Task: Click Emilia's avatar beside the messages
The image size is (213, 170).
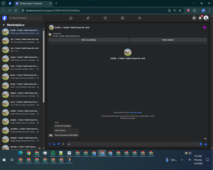Action: click(x=51, y=136)
